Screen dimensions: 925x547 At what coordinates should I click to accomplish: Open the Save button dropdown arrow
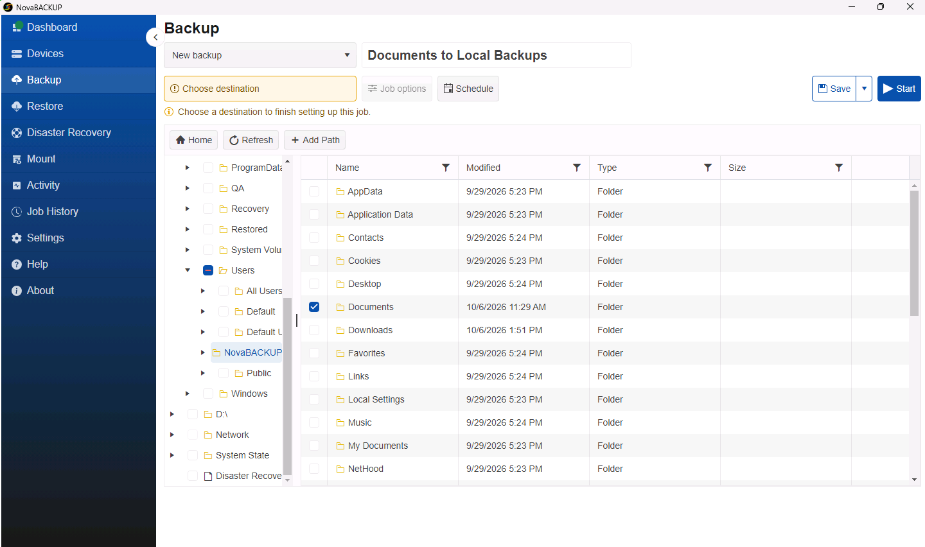[864, 89]
